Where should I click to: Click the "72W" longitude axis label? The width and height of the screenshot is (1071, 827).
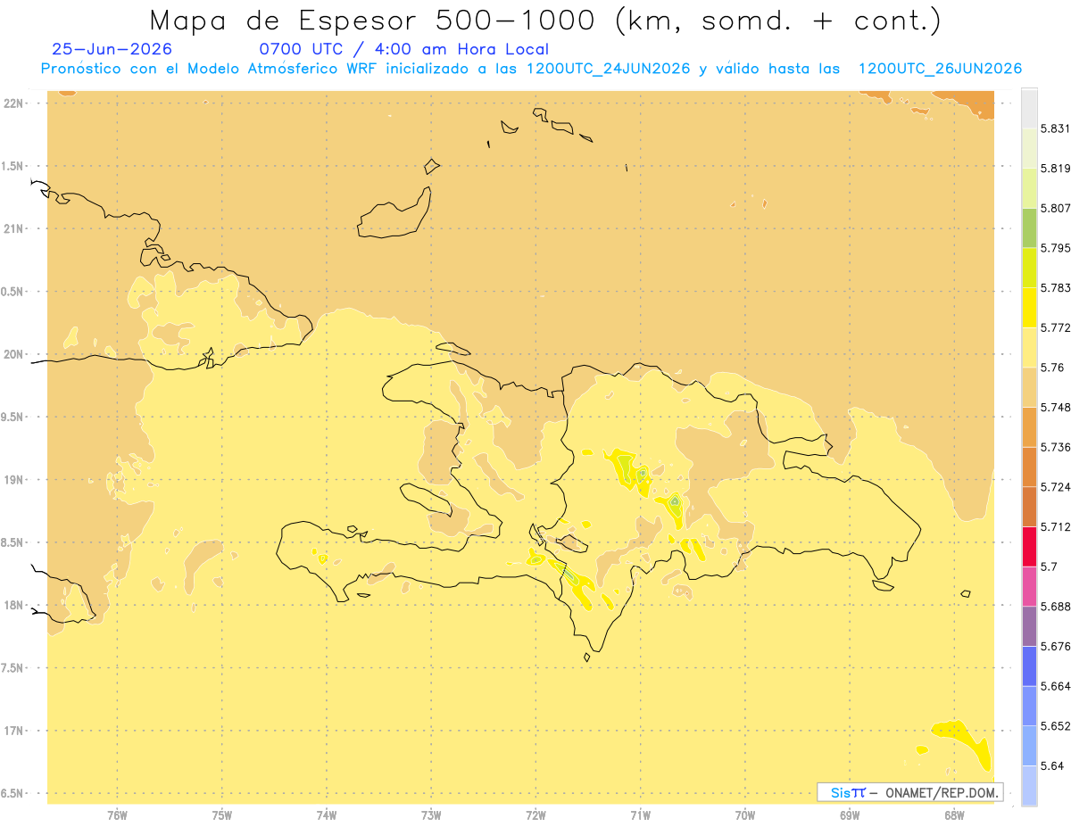(535, 815)
